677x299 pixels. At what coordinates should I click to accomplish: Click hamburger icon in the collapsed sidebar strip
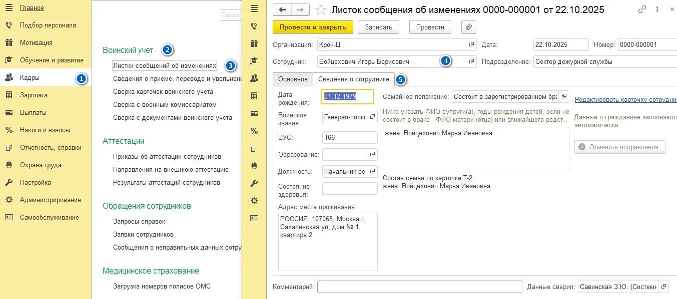click(254, 8)
